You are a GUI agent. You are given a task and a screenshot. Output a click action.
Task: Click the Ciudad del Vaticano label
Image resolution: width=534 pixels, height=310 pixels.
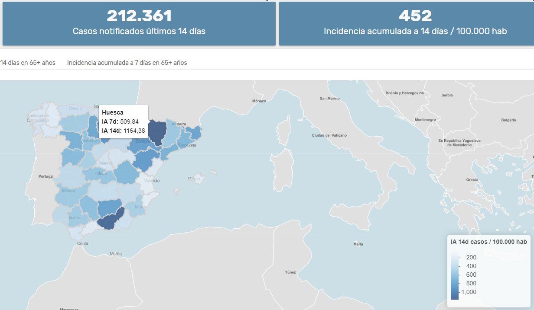[x=329, y=135]
